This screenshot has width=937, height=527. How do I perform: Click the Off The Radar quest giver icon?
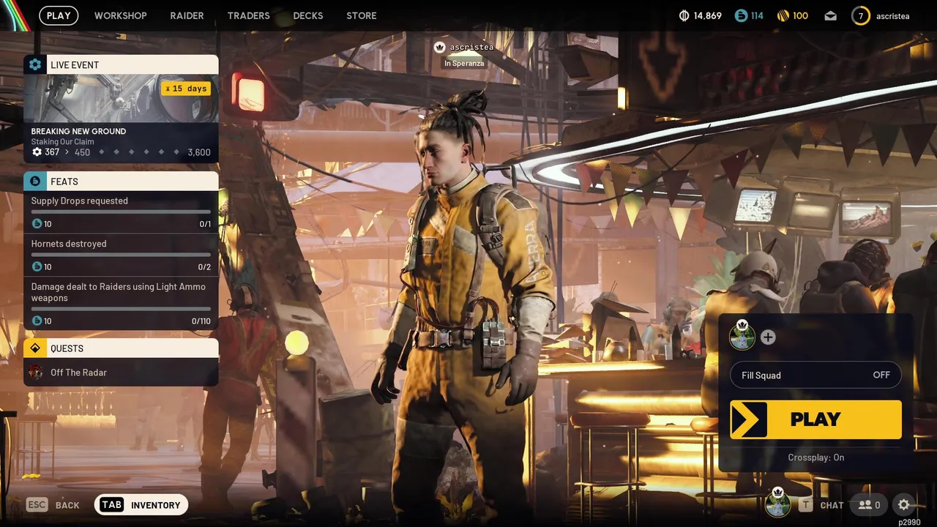point(36,373)
